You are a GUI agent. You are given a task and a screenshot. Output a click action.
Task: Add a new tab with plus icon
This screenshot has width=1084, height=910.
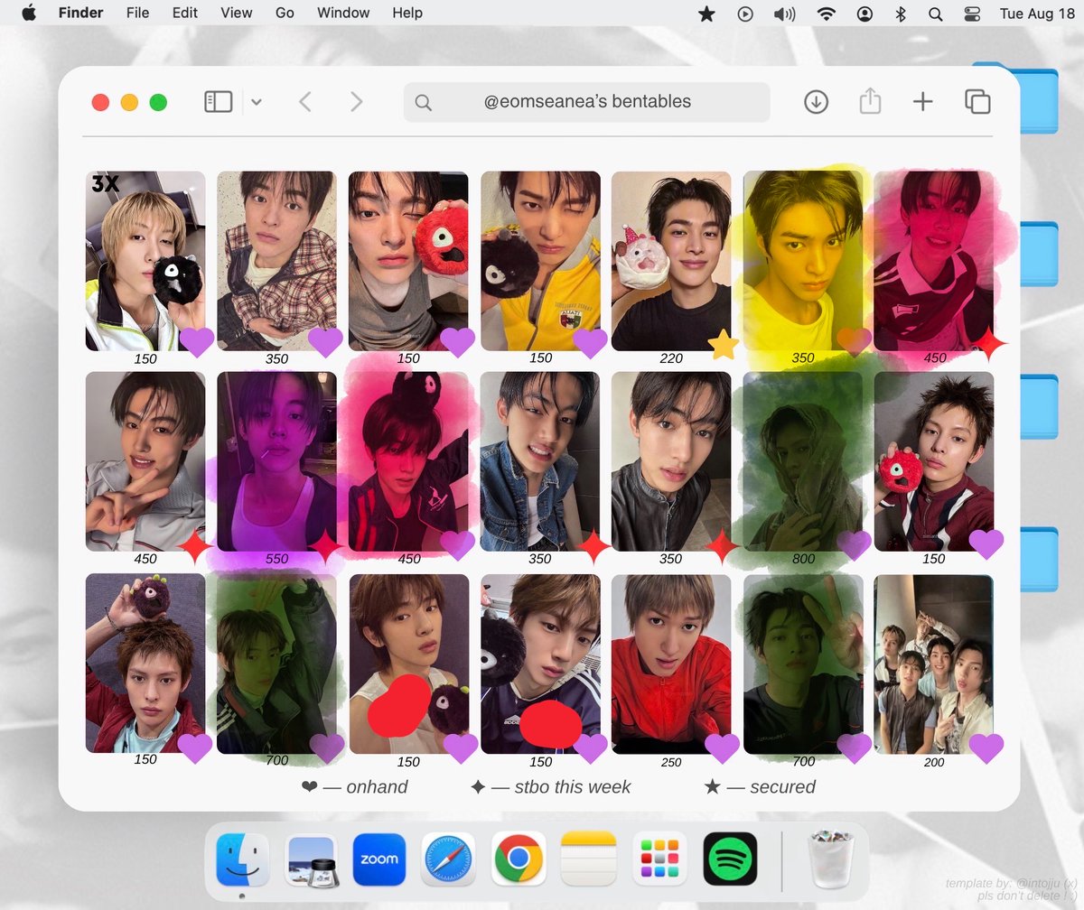coord(922,102)
